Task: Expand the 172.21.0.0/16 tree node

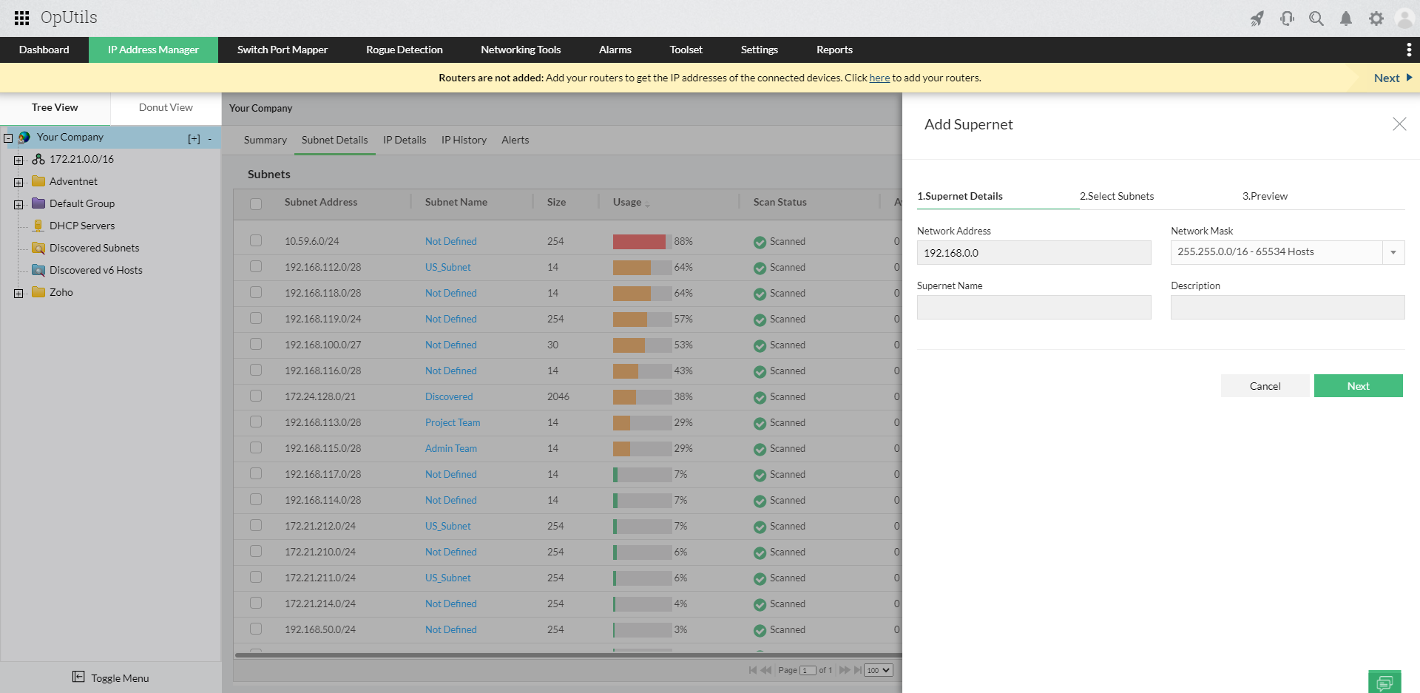Action: pos(18,159)
